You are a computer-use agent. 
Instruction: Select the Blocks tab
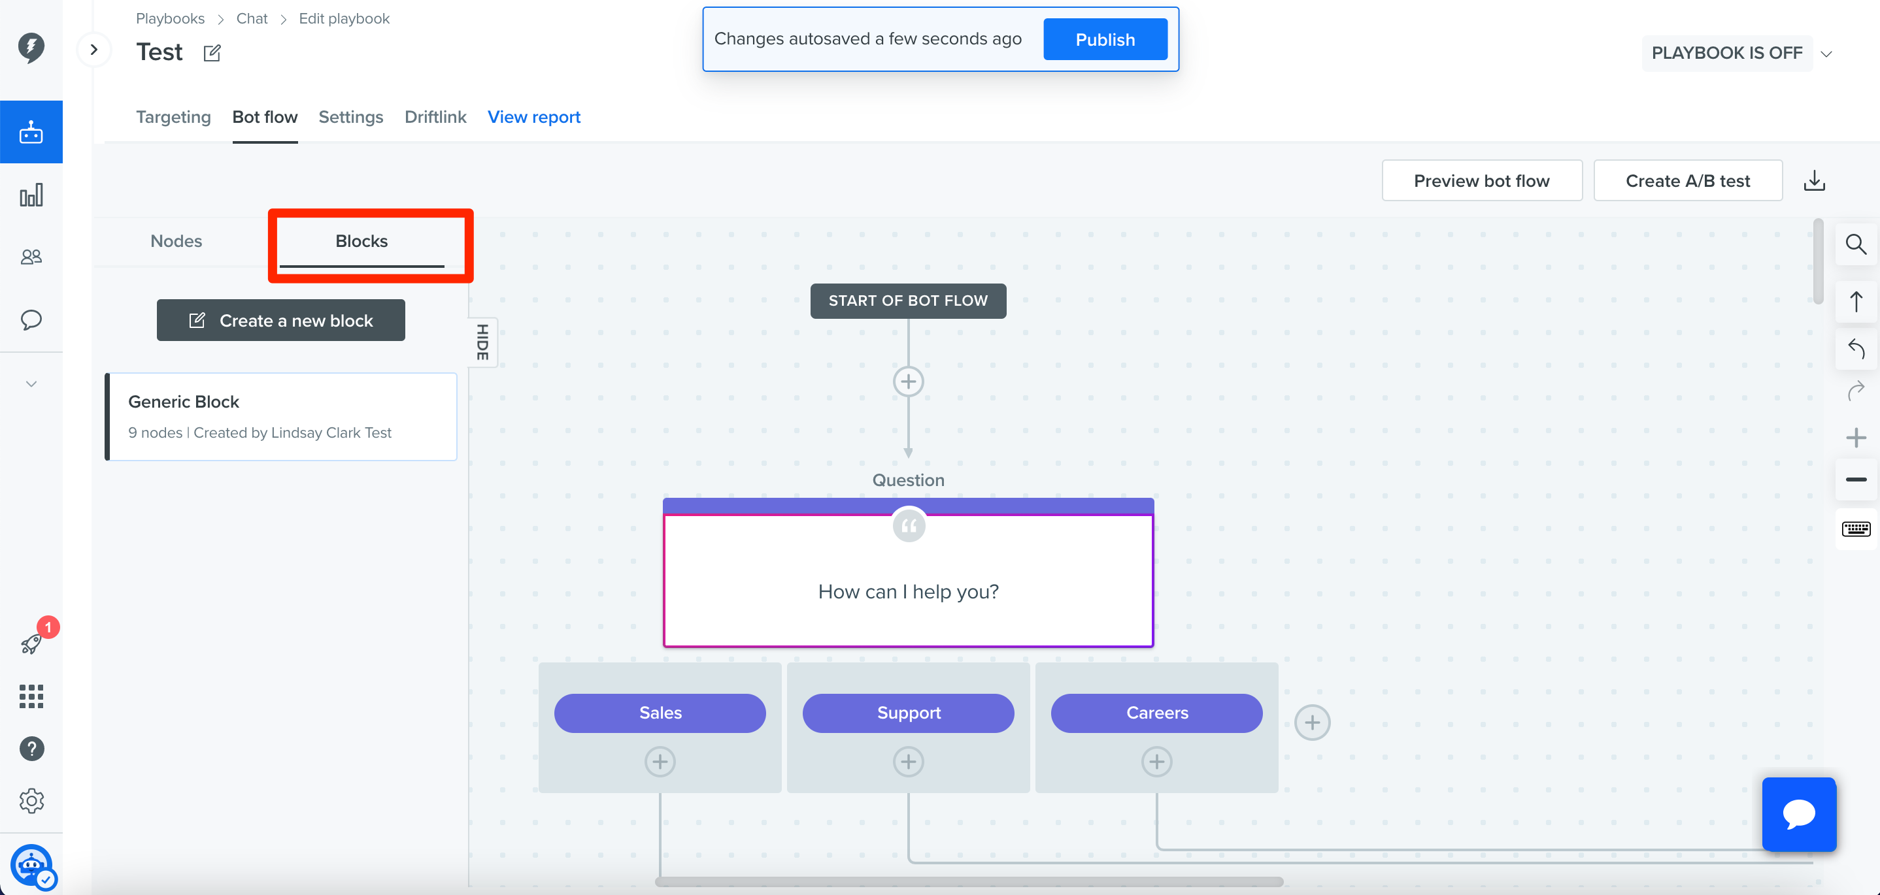point(361,240)
